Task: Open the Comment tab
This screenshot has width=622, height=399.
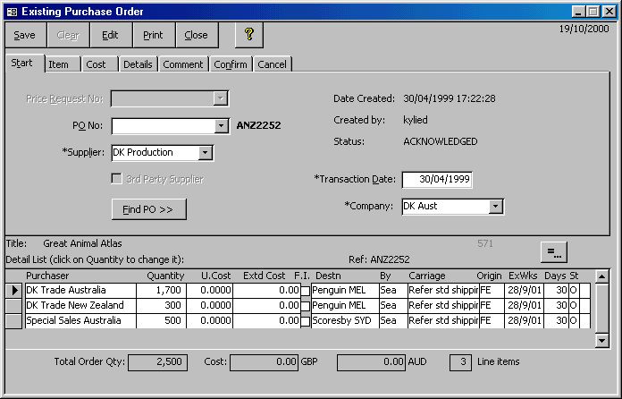Action: coord(183,64)
